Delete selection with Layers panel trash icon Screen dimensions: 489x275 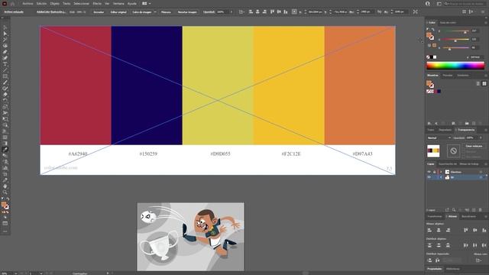[x=481, y=210]
